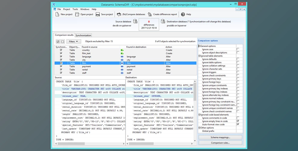Uncheck synchronize checkbox for staff table
The image size is (298, 151).
(x=61, y=73)
